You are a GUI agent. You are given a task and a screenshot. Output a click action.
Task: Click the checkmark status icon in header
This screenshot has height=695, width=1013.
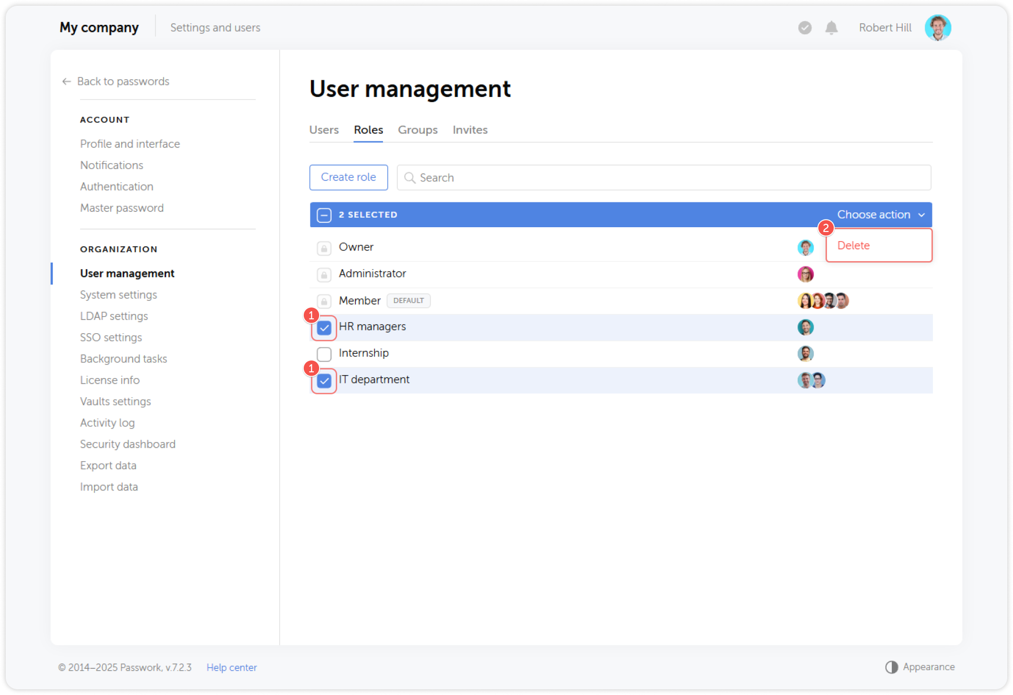pos(805,28)
